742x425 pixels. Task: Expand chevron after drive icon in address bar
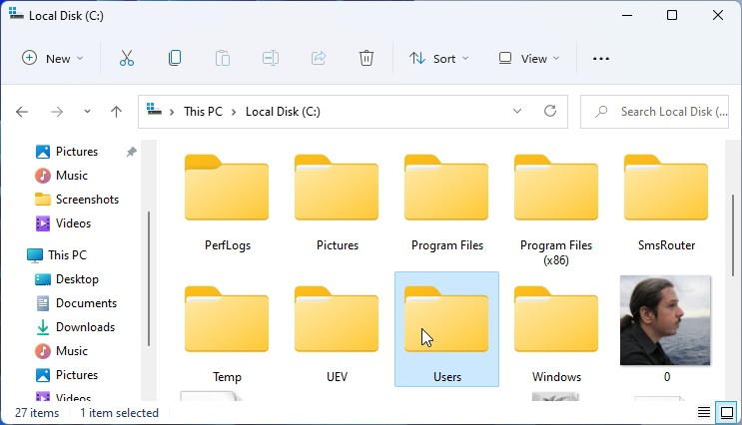(x=172, y=112)
